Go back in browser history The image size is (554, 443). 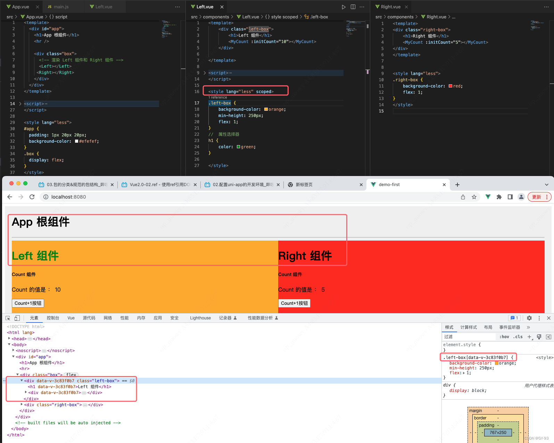click(x=10, y=197)
